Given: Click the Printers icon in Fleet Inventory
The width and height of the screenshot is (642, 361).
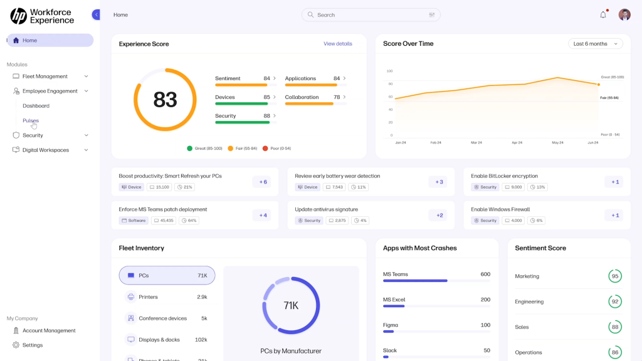Looking at the screenshot, I should [131, 296].
